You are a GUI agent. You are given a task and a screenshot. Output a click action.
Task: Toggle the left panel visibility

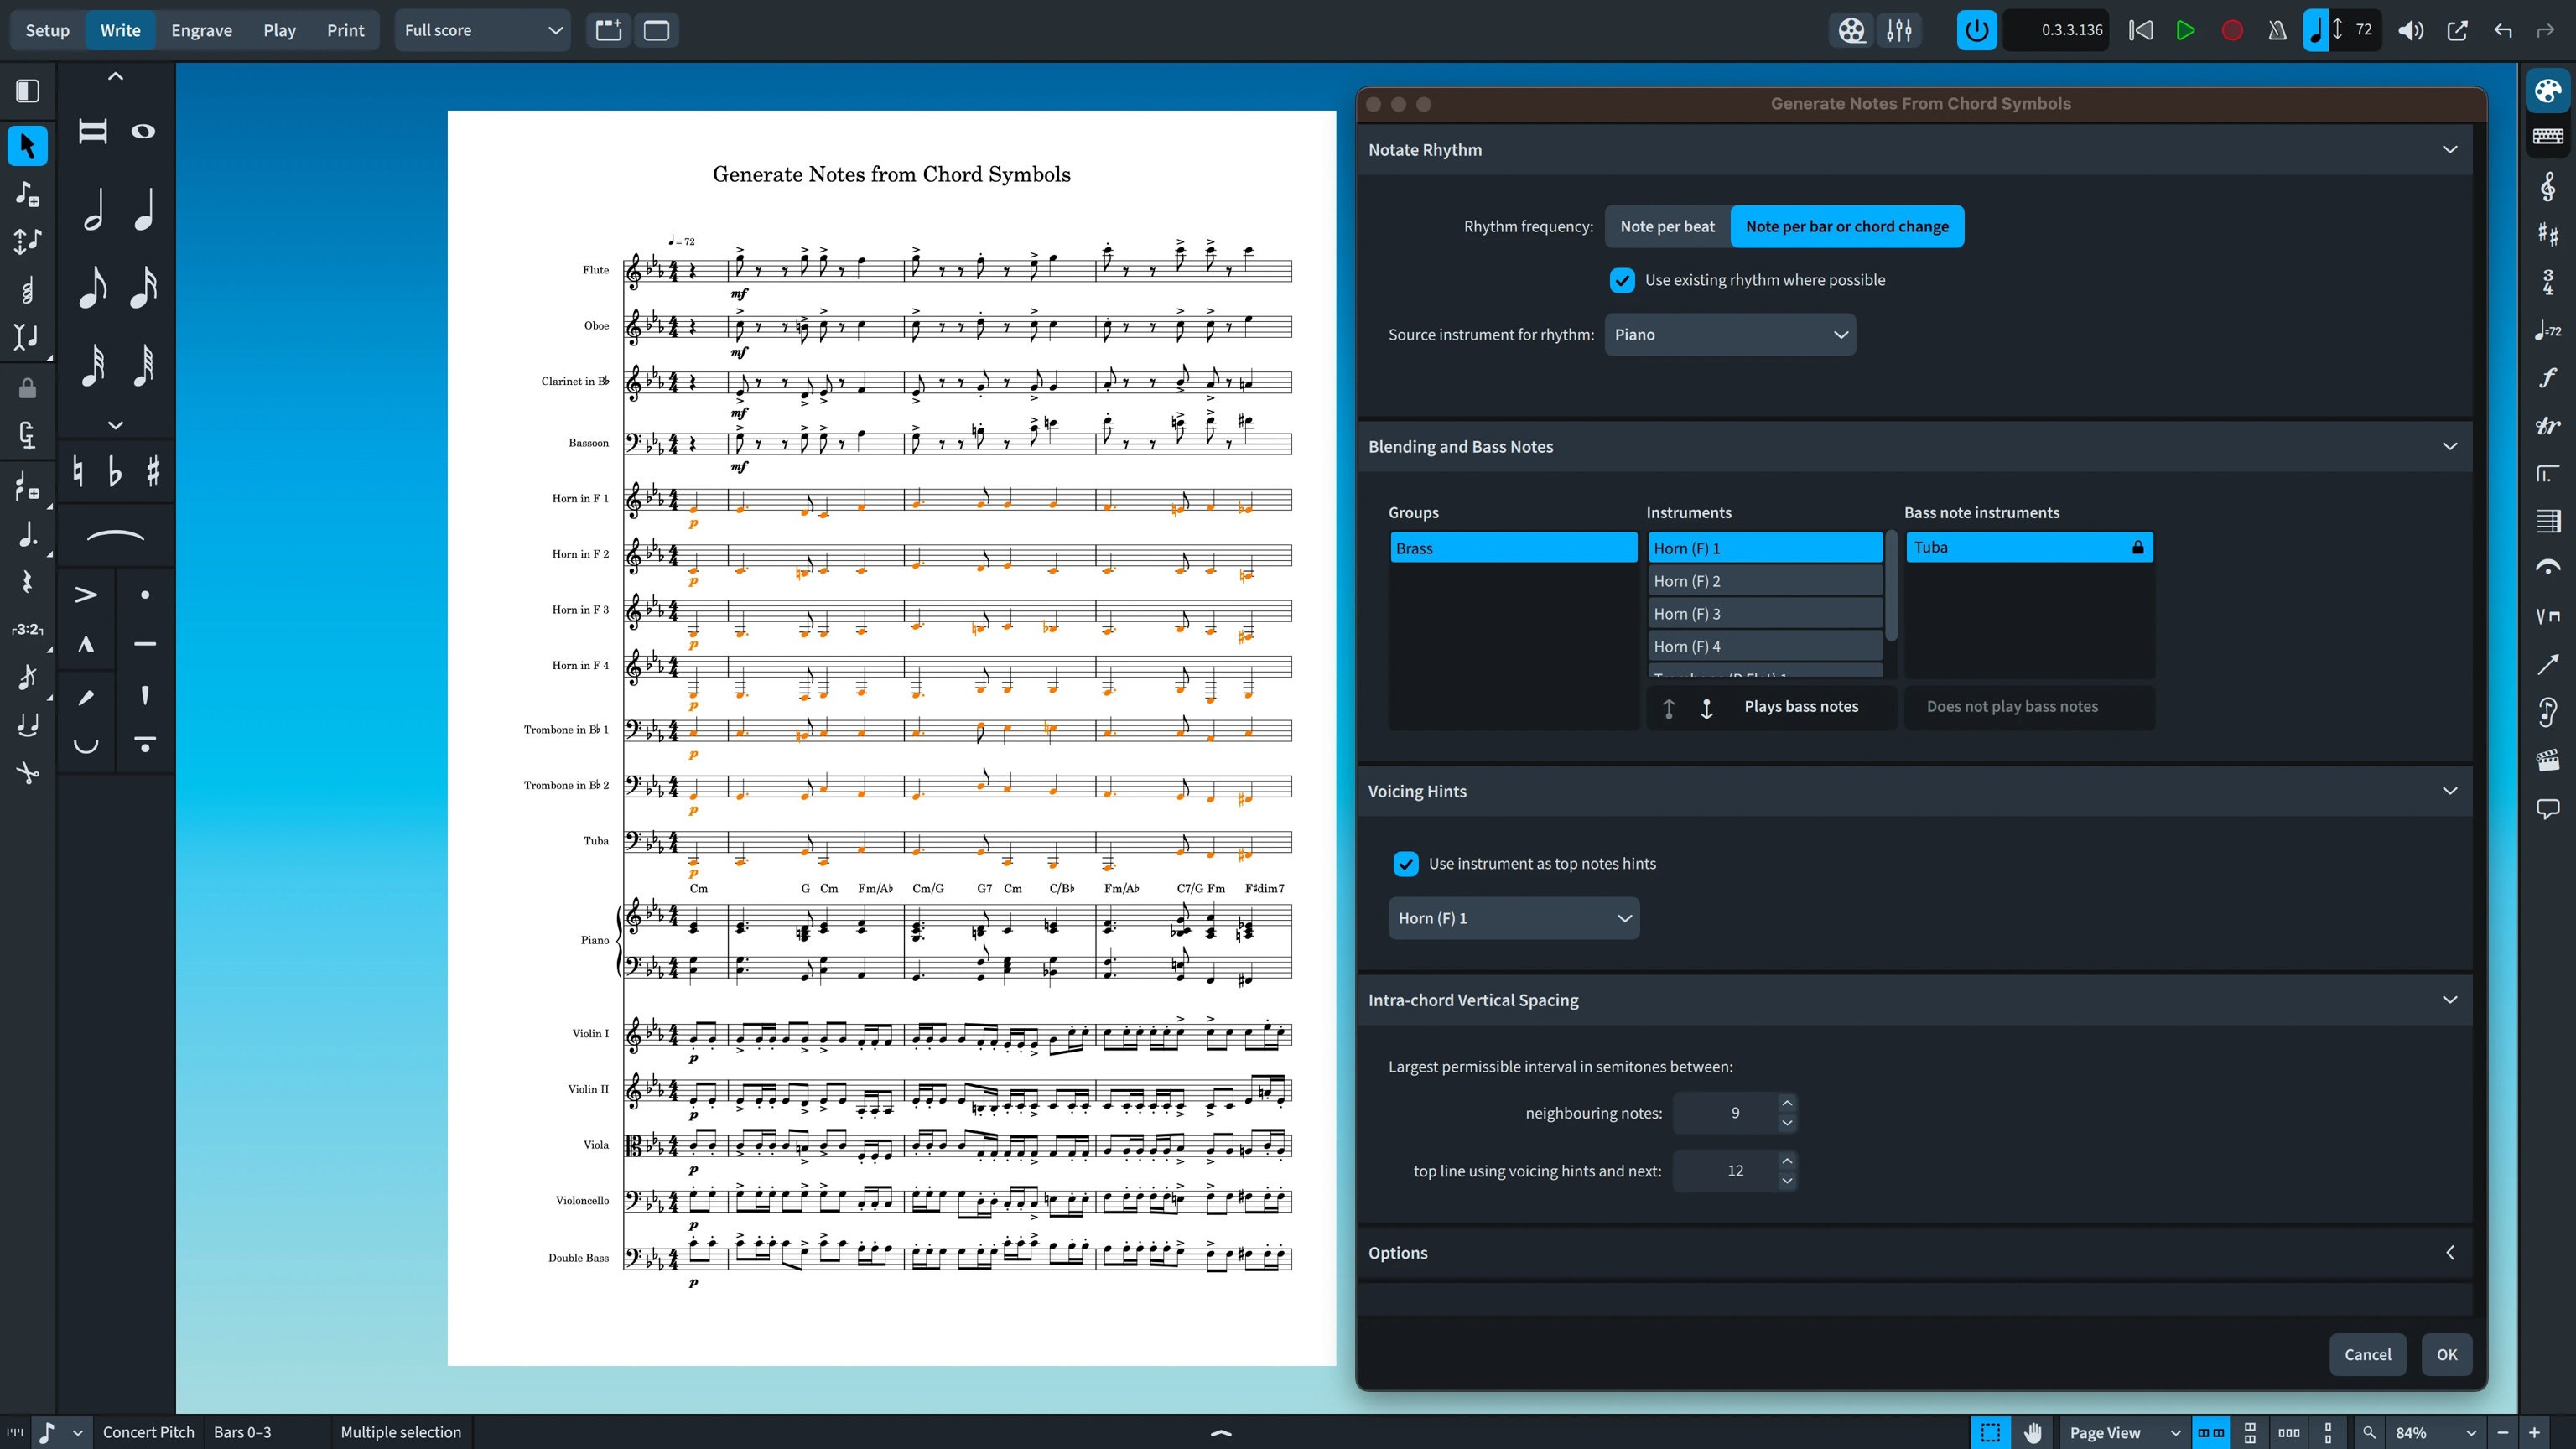point(27,91)
